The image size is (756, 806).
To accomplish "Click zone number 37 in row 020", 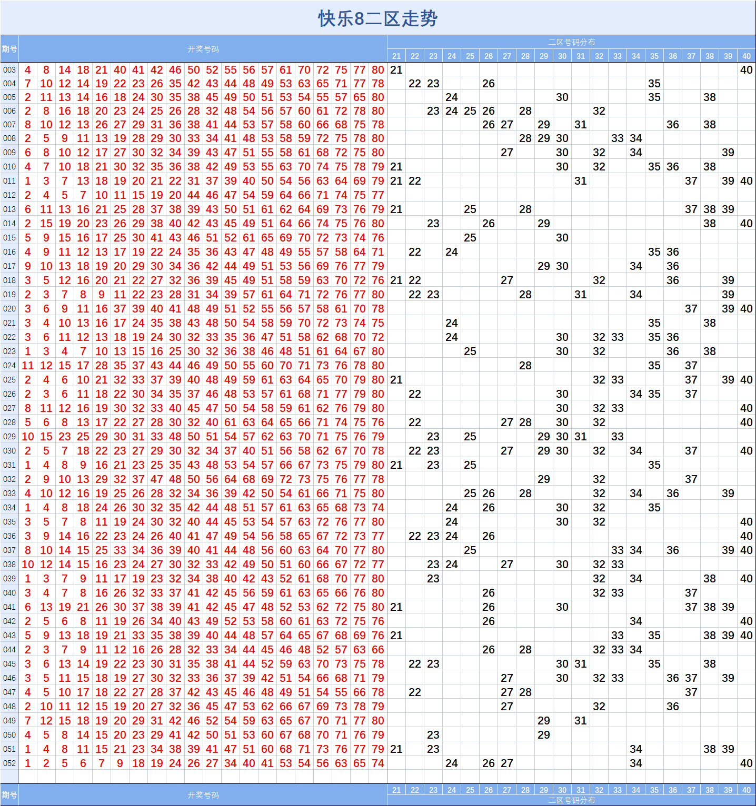I will [691, 309].
